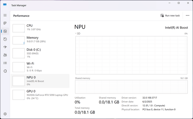Open the Users page icon
Screen dimensions: 193x119
click(x=5, y=55)
